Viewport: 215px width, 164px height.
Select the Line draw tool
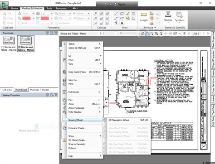tap(116, 14)
